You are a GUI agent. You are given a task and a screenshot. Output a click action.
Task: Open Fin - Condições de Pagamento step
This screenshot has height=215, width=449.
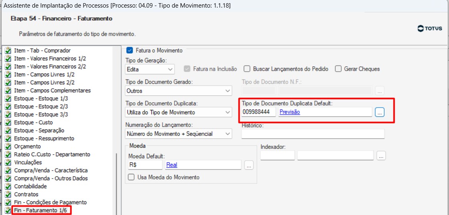coord(50,203)
